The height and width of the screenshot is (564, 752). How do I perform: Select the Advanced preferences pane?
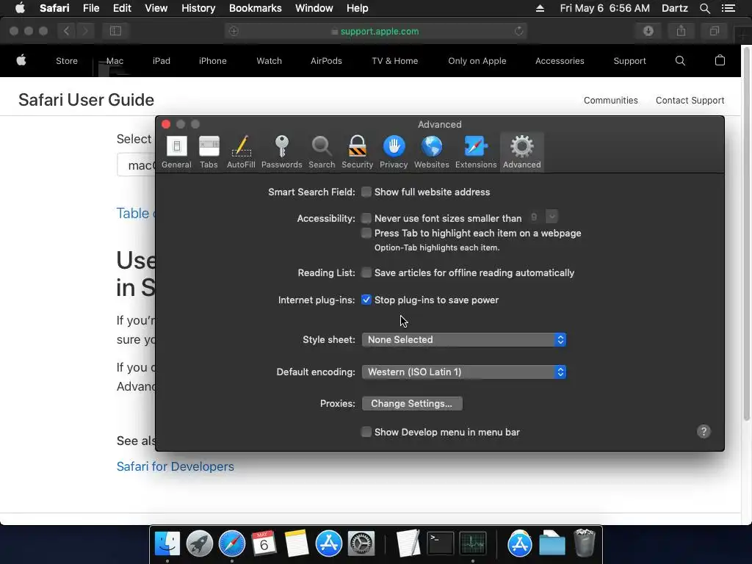[x=522, y=152]
